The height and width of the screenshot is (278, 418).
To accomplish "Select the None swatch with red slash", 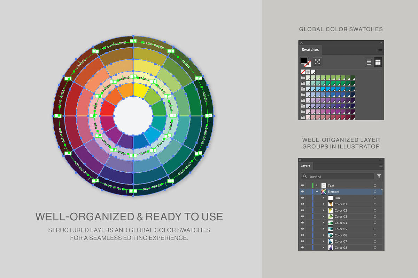I will [x=303, y=72].
